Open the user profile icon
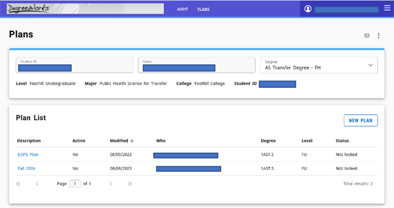 pyautogui.click(x=308, y=9)
